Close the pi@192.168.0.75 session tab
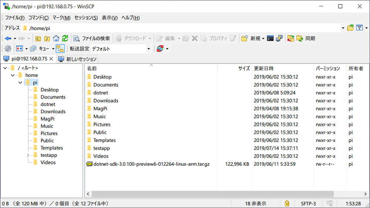This screenshot has height=208, width=370. pos(51,59)
